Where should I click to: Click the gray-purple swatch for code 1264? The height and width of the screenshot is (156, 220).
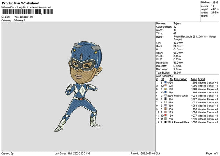coord(166,106)
